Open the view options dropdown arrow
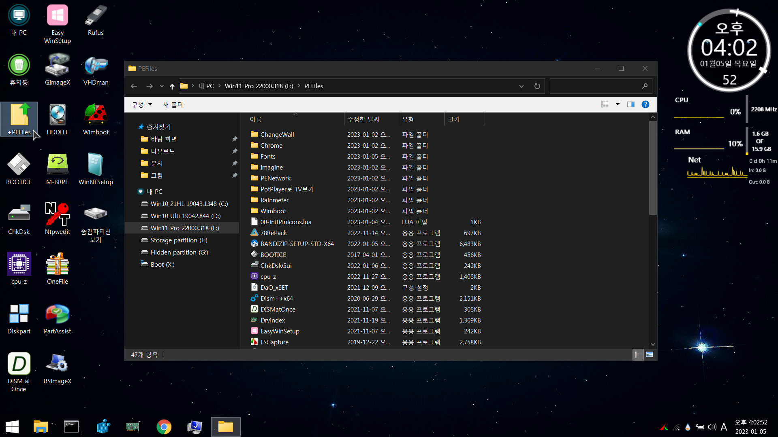This screenshot has height=437, width=778. click(x=618, y=104)
